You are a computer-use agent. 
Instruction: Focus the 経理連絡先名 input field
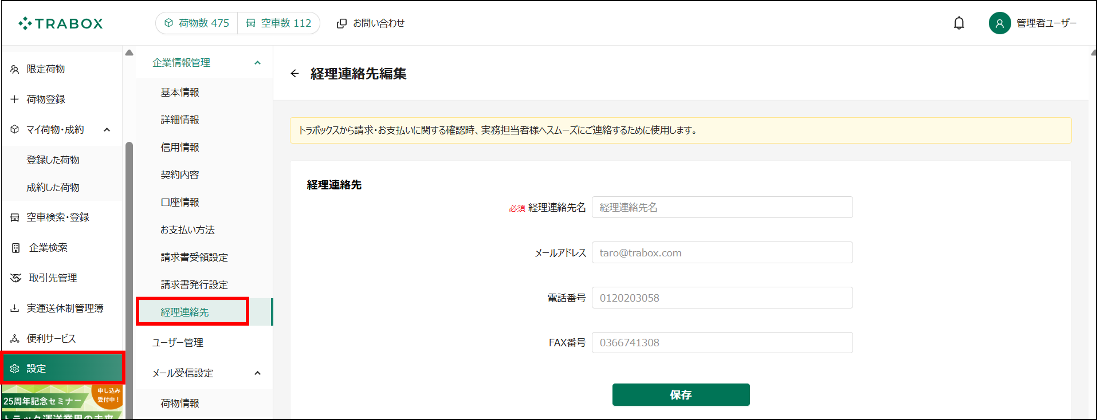click(722, 207)
